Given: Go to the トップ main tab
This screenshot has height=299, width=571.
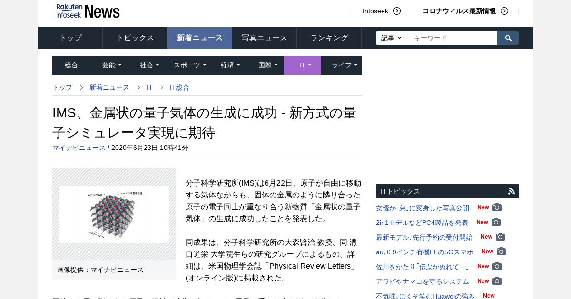Looking at the screenshot, I should [x=70, y=38].
